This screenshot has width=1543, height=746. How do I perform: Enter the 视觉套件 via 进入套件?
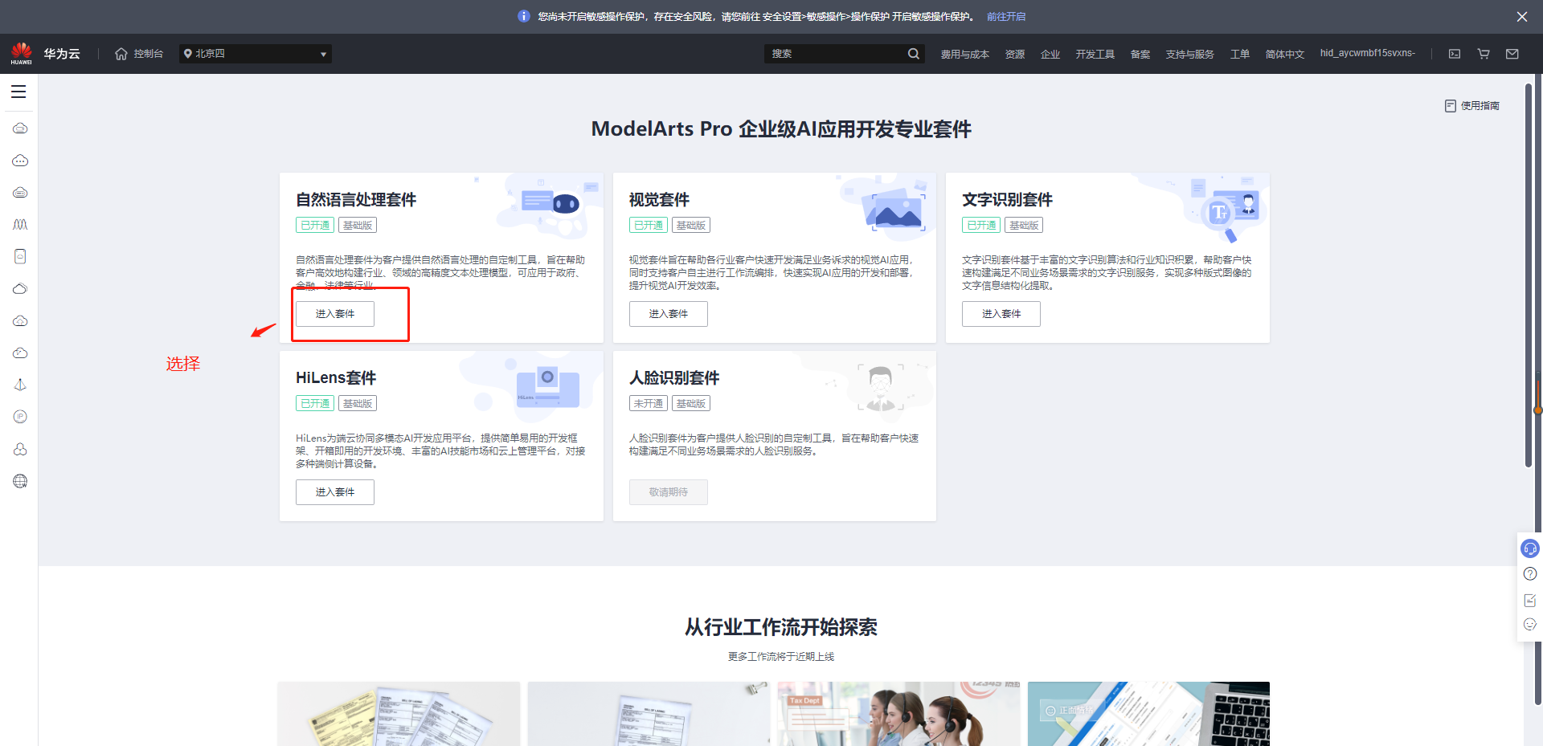tap(669, 314)
